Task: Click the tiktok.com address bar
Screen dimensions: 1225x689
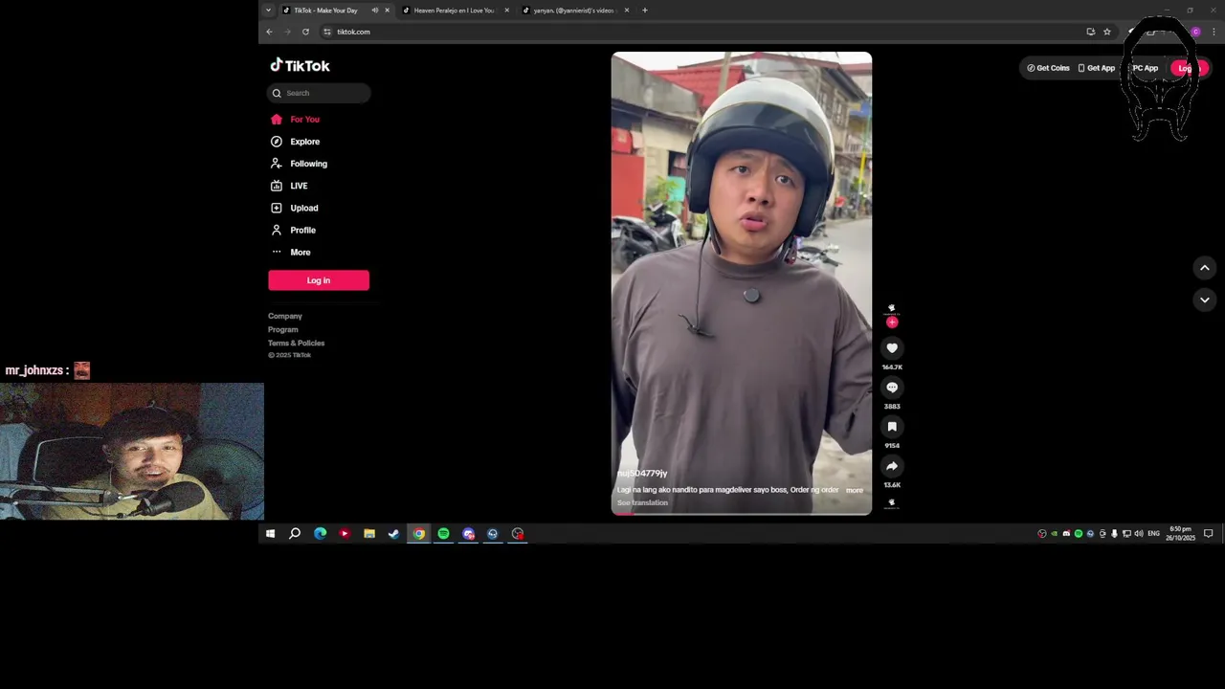Action: pos(703,32)
